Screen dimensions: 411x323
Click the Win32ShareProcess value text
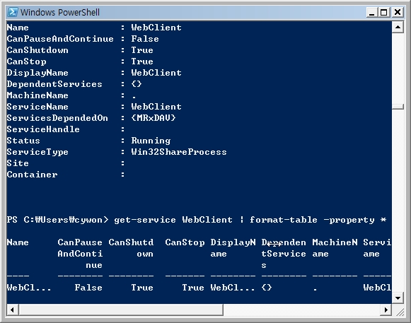point(179,152)
